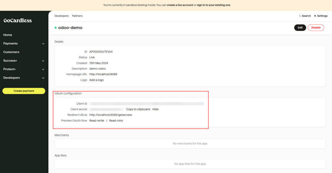
Task: Open Protect+ menu label in sidebar
Action: click(x=9, y=69)
